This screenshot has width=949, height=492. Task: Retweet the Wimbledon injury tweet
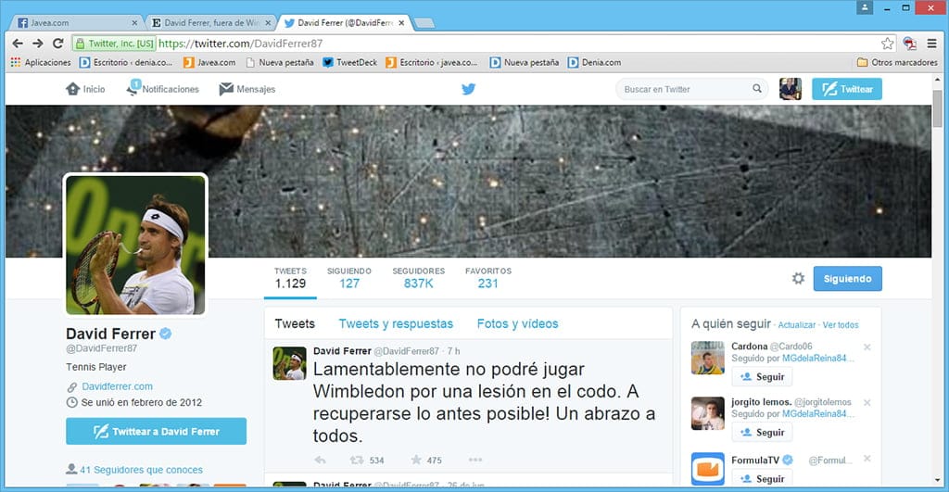click(x=357, y=460)
